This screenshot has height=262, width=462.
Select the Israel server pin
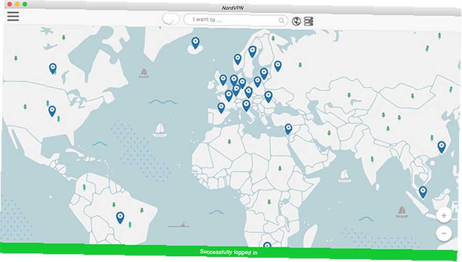tap(288, 129)
